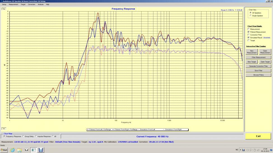The height and width of the screenshot is (153, 273).
Task: Click the Current Frequency: 48 000 Hz readout
Action: pyautogui.click(x=152, y=137)
